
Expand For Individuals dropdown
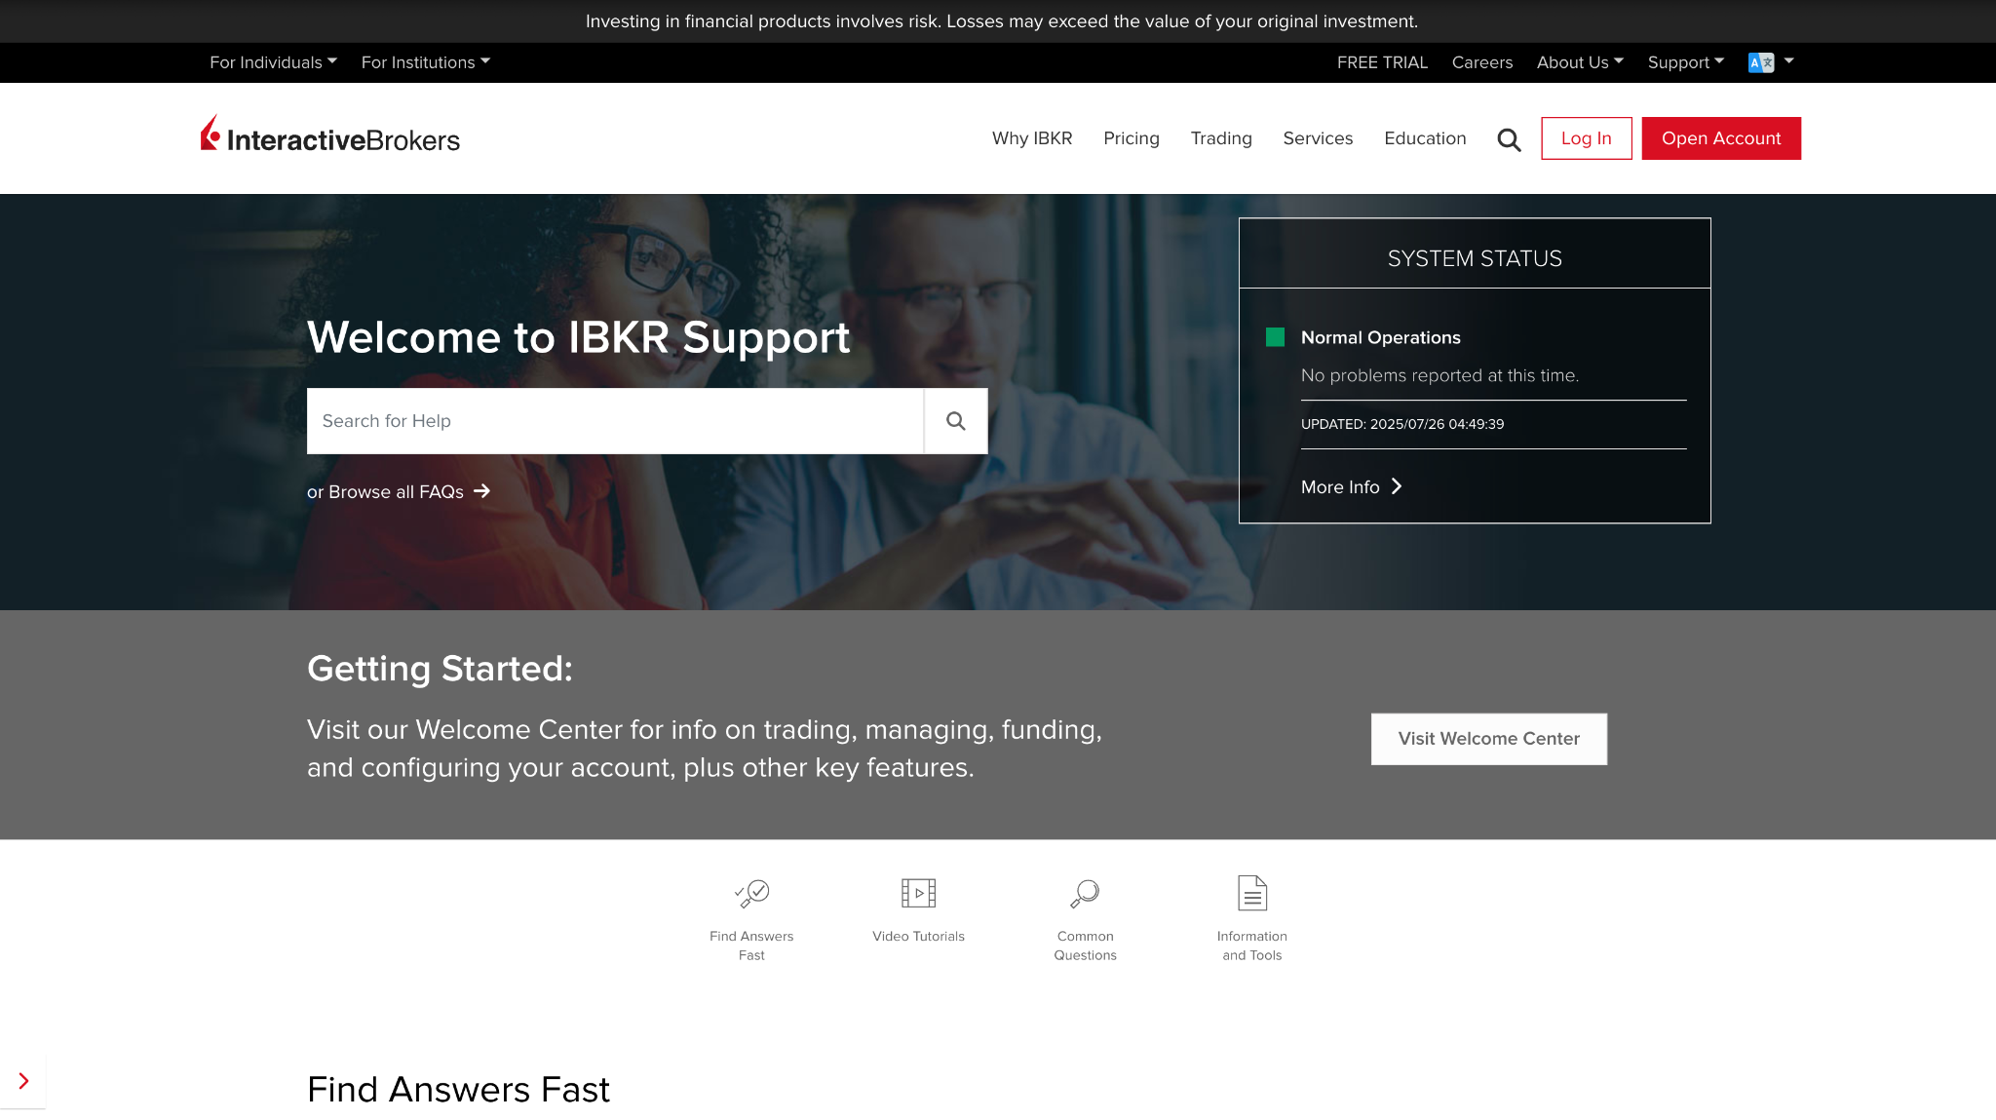point(273,62)
